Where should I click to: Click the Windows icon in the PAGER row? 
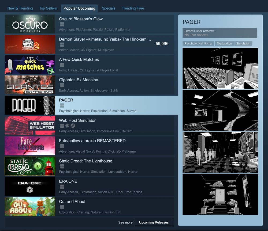point(62,105)
